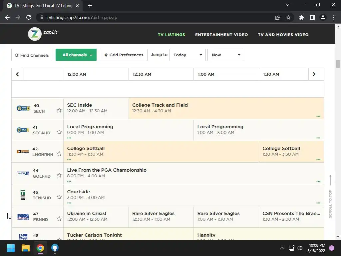Open TV and Movies Video nav item

point(283,35)
